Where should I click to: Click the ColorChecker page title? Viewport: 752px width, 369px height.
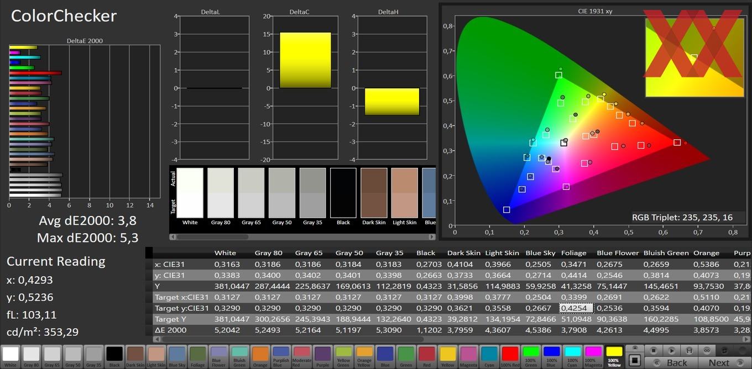coord(64,16)
